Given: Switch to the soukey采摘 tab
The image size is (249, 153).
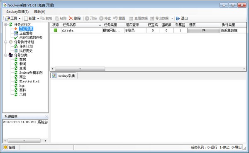Looking at the screenshot, I should [63, 76].
